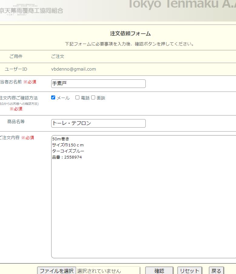
Task: Click the ファイルを選択 file chooser button
Action: coord(57,271)
